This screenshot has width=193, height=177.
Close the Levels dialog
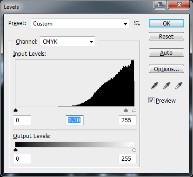pyautogui.click(x=179, y=5)
